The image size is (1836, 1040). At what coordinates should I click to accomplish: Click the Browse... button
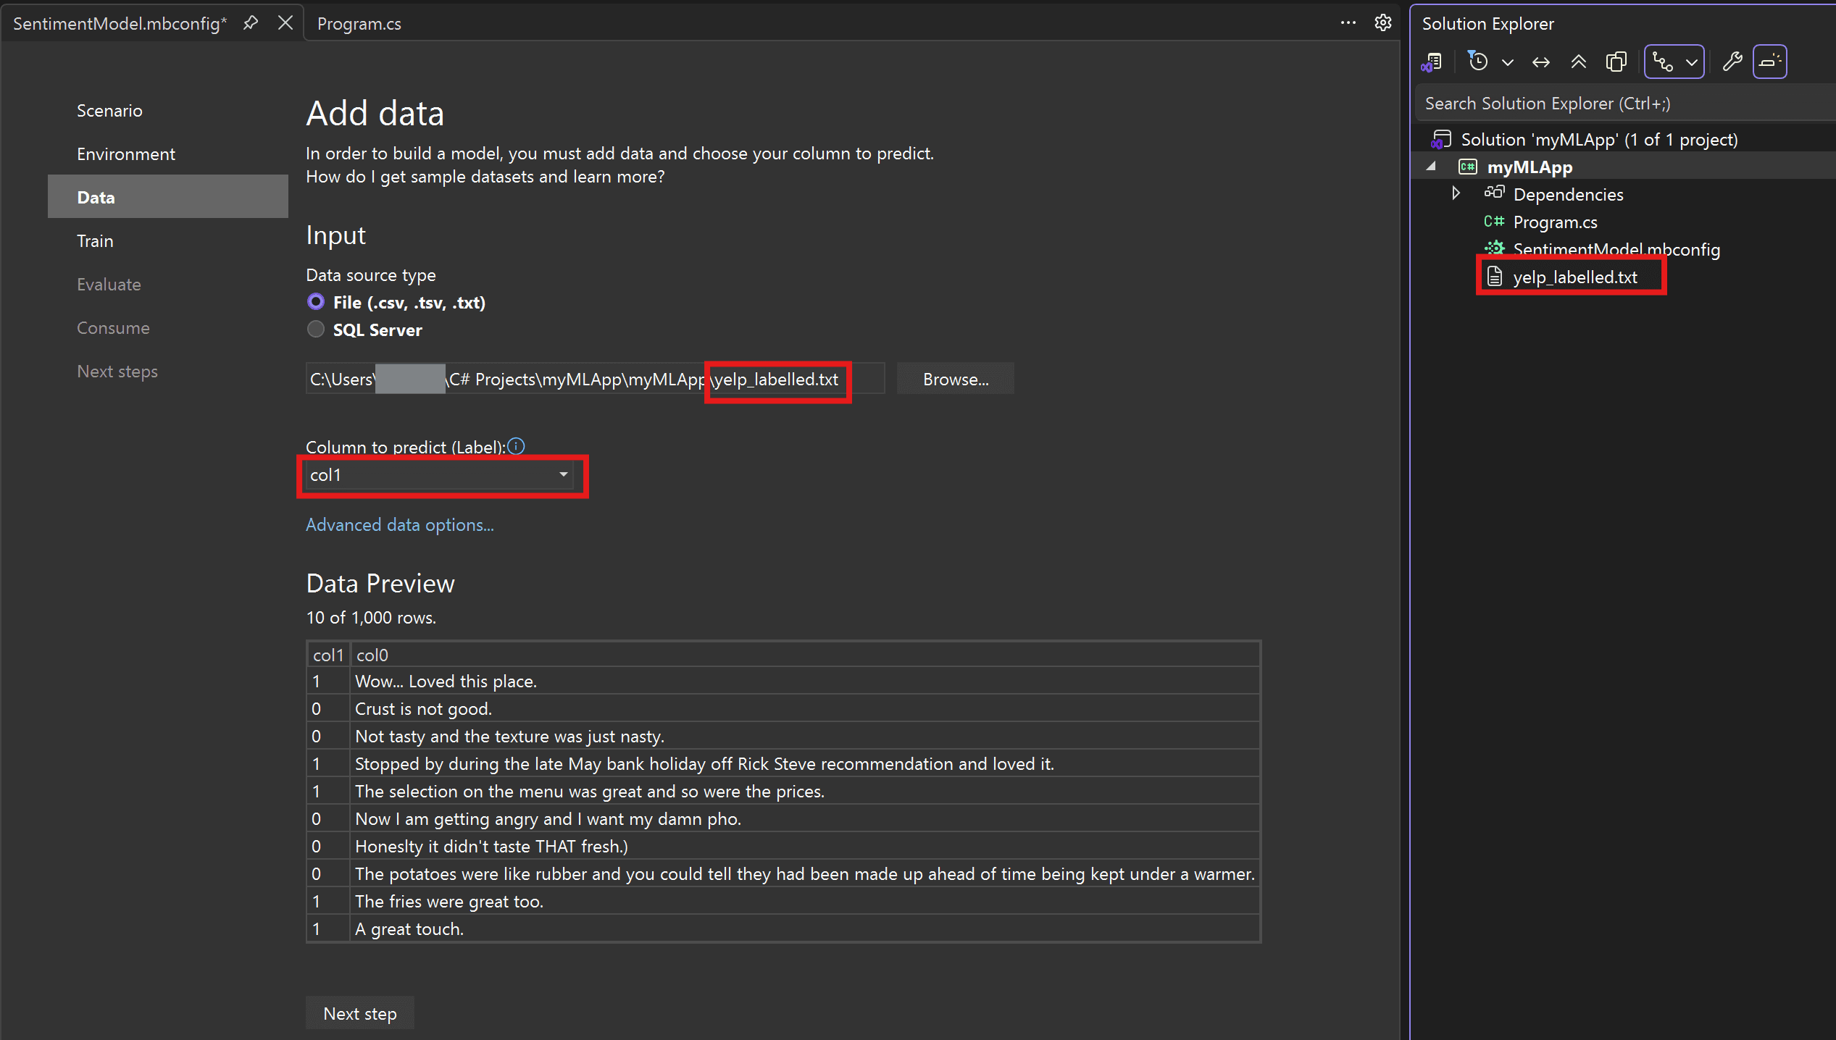coord(955,379)
